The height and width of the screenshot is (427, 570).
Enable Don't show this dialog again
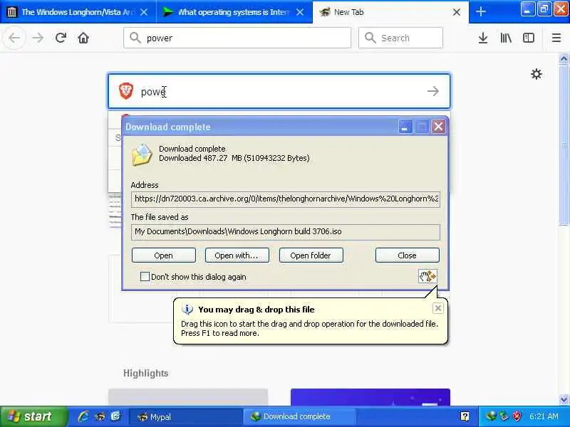(x=145, y=277)
